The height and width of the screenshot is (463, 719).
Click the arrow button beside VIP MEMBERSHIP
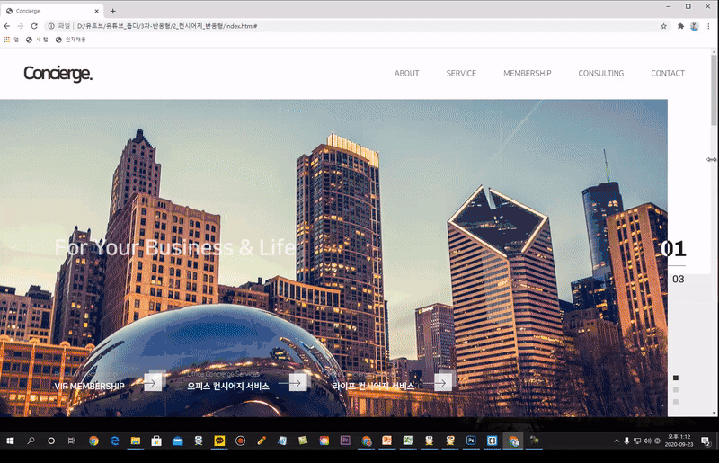click(153, 383)
